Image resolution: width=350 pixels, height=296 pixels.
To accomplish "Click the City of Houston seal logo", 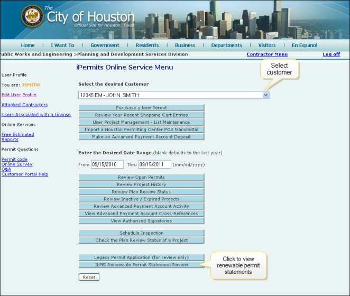I will (x=32, y=16).
